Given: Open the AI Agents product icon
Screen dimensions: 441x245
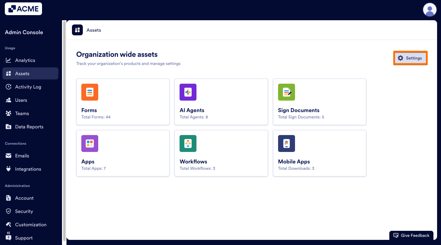Looking at the screenshot, I should coord(188,92).
